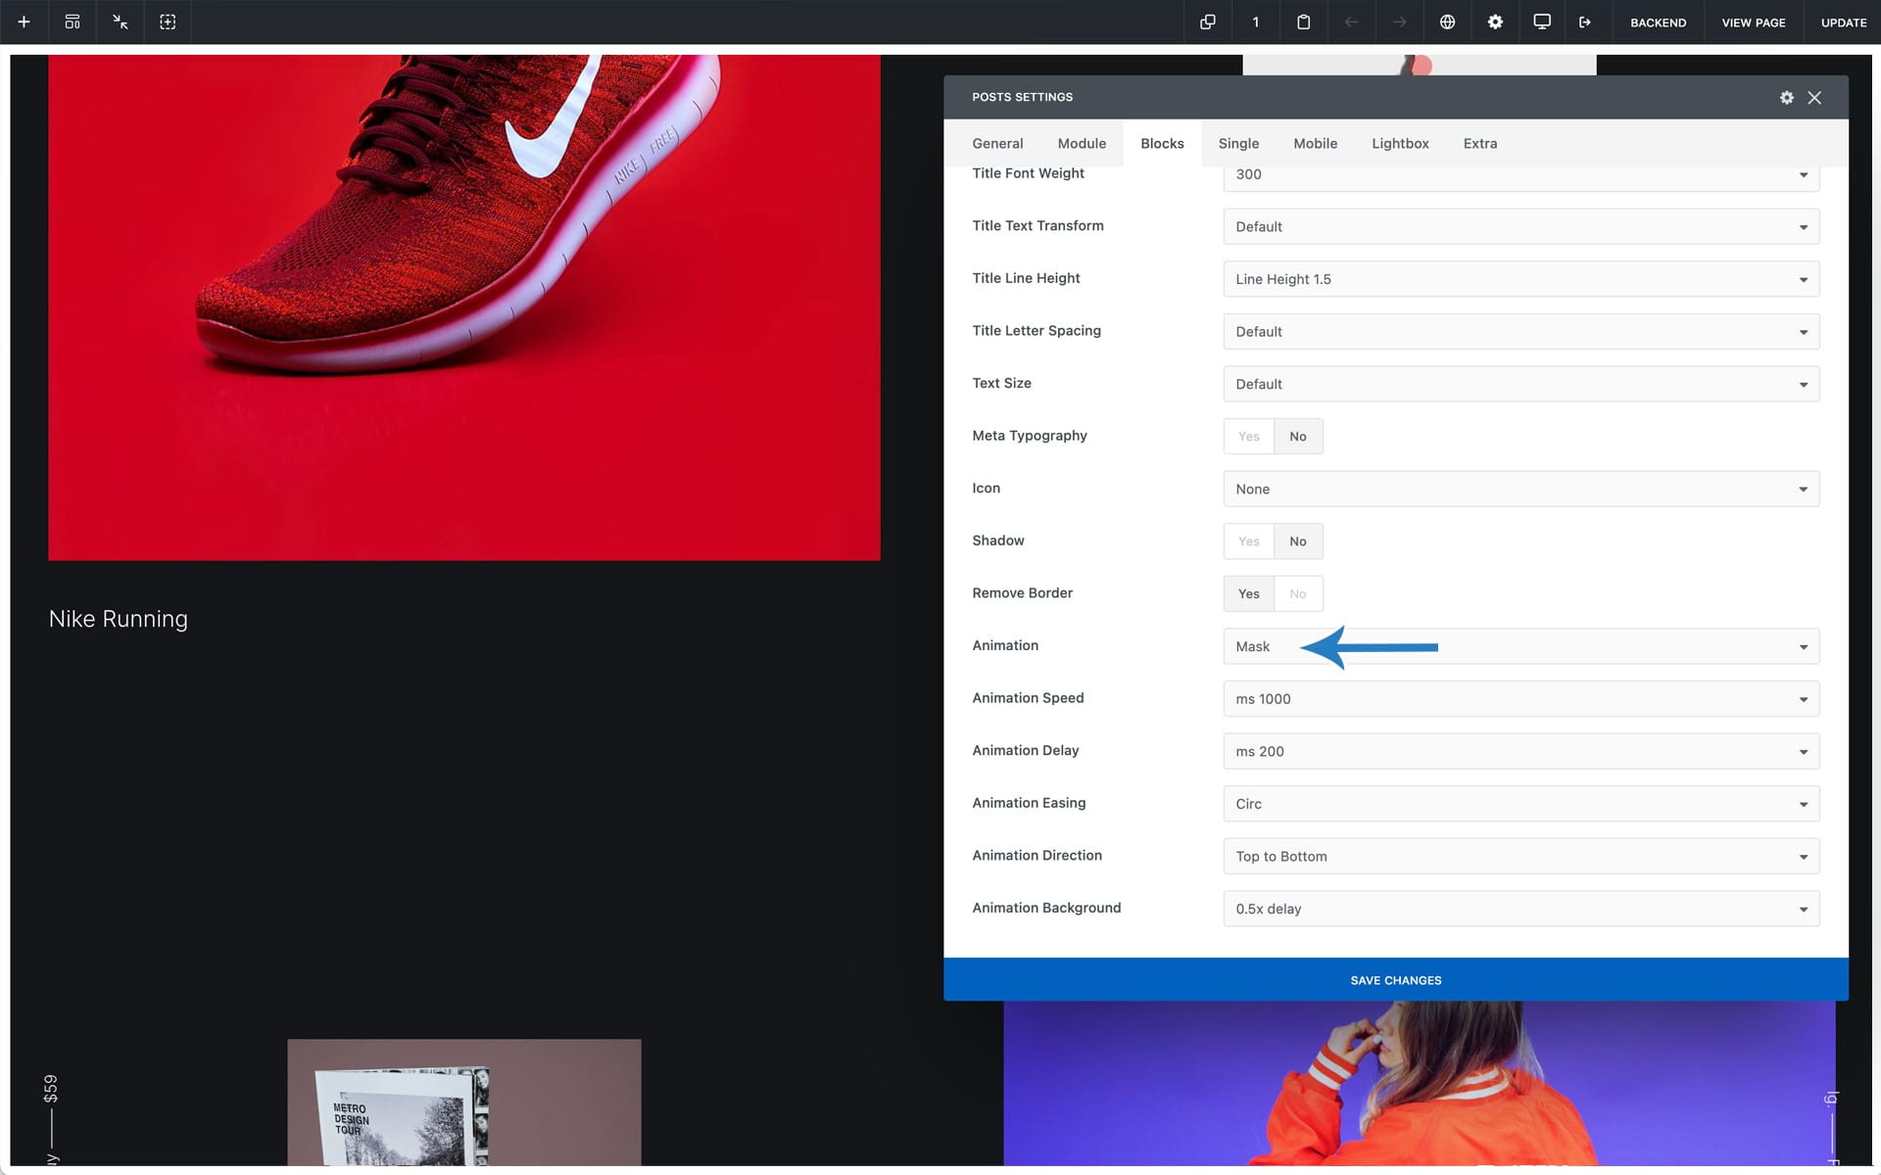This screenshot has height=1175, width=1881.
Task: Click the Save Changes button
Action: coord(1395,980)
